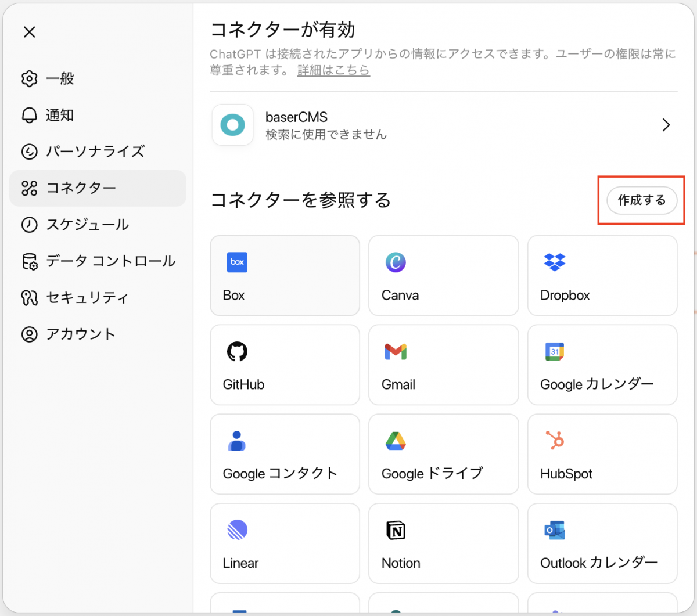Open the 一般 settings tab
The image size is (697, 616).
point(98,79)
